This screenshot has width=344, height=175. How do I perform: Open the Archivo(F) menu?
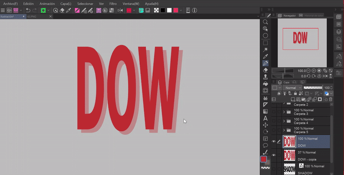pos(10,4)
